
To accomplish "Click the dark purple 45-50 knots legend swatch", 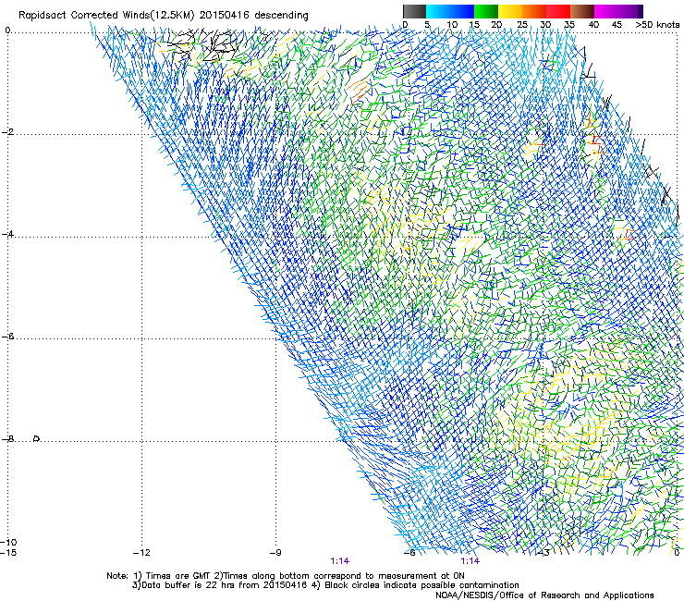I will pos(630,11).
